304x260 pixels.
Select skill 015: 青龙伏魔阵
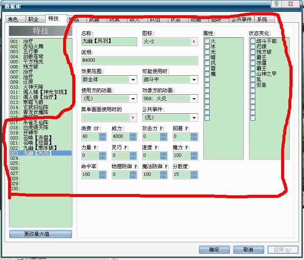point(41,112)
